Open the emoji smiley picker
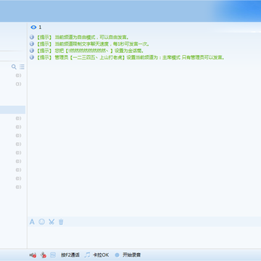261x261 pixels. [x=42, y=222]
